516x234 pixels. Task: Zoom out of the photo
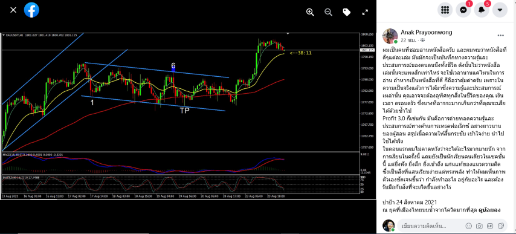(x=328, y=13)
